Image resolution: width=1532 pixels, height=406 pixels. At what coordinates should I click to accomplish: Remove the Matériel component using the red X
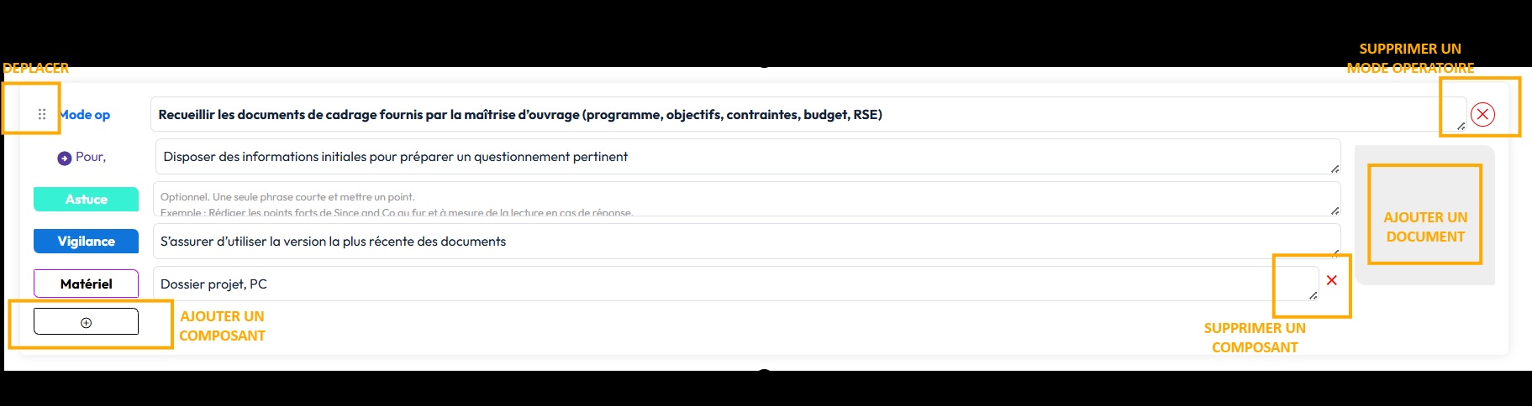(1331, 280)
